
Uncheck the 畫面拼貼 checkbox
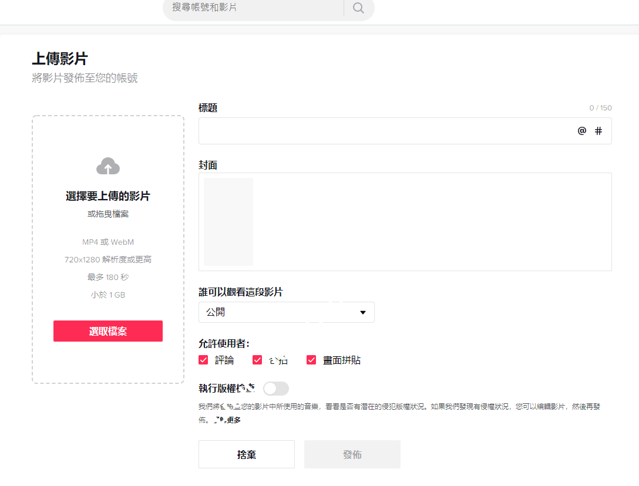pyautogui.click(x=311, y=360)
